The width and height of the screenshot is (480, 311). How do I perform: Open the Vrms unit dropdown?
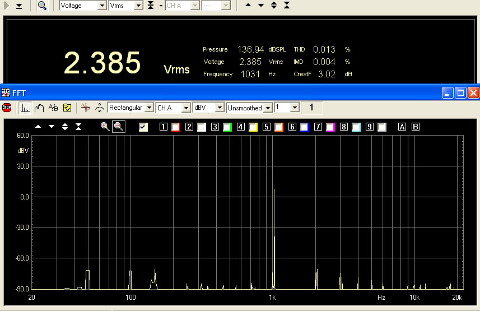click(x=138, y=6)
